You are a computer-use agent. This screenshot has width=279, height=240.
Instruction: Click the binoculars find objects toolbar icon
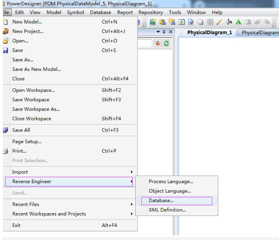(172, 22)
